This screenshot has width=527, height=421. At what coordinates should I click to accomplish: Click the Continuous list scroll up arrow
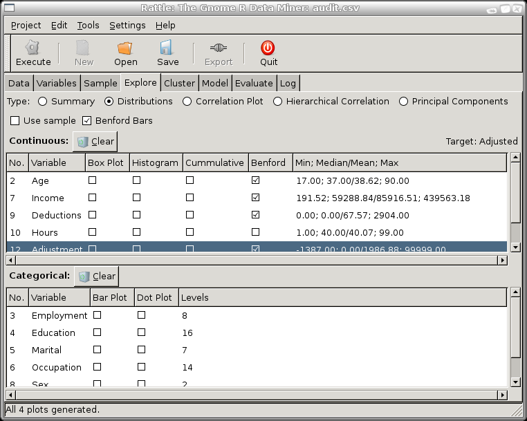tap(515, 157)
